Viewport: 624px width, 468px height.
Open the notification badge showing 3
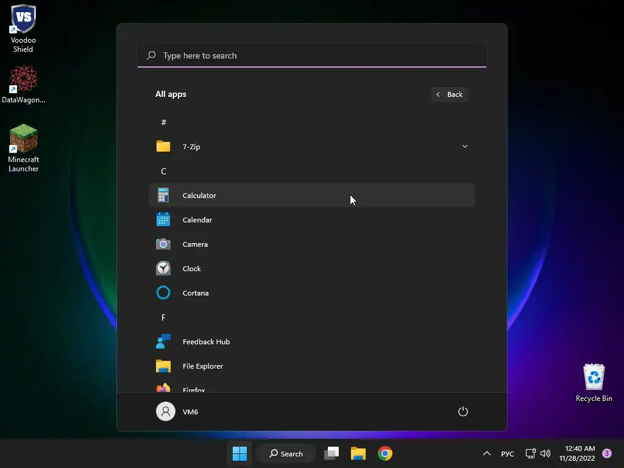pyautogui.click(x=607, y=453)
